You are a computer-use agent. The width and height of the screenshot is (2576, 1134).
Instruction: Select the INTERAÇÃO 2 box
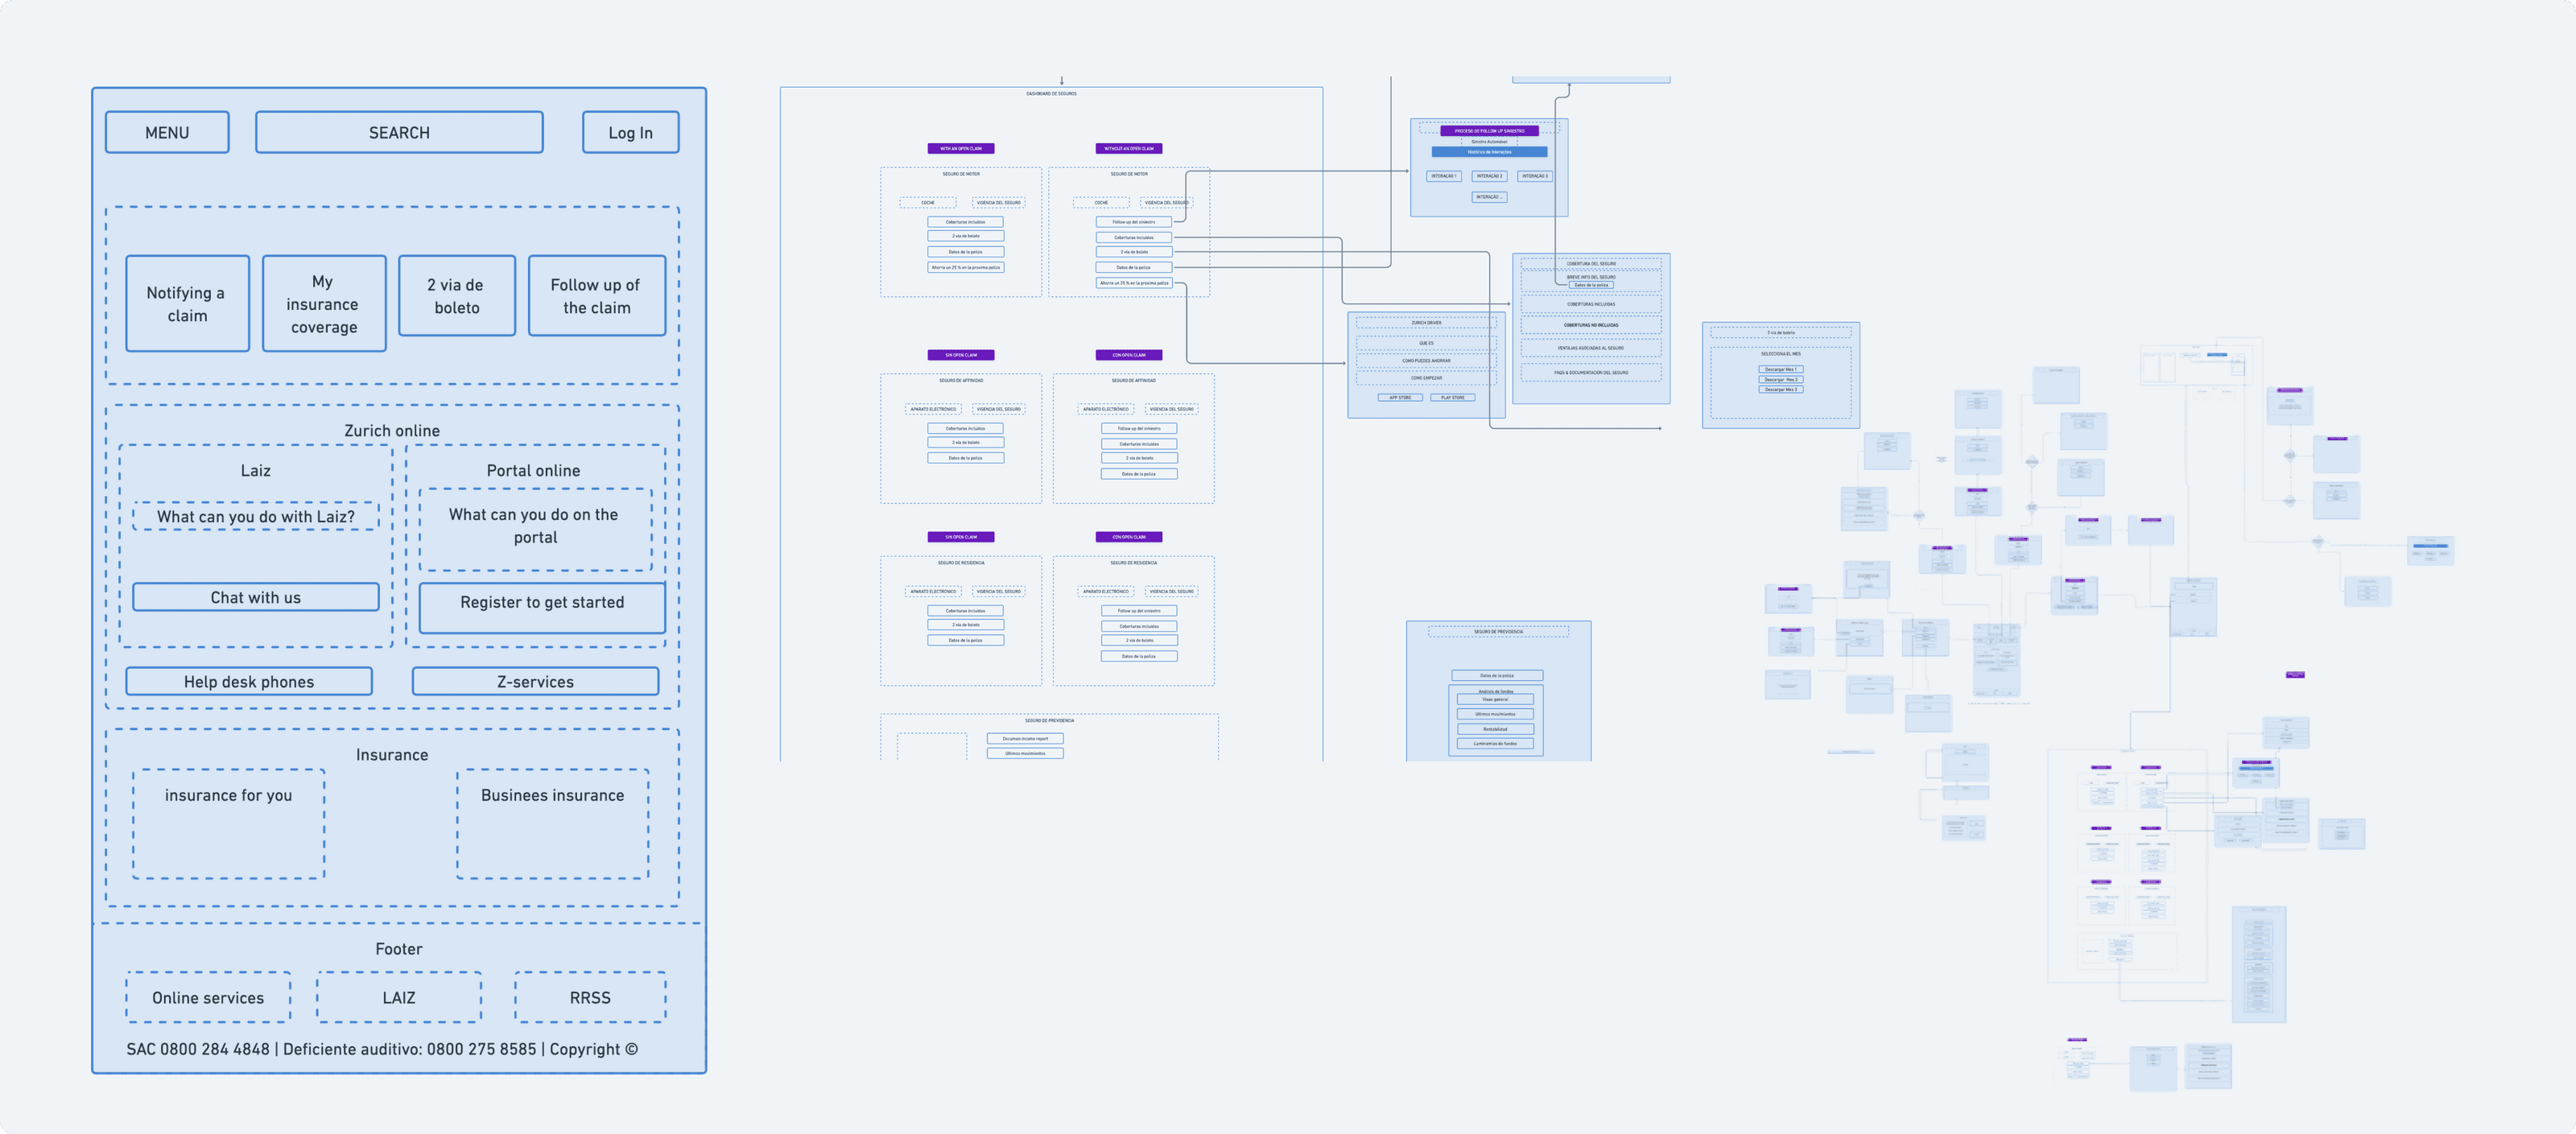(1489, 176)
